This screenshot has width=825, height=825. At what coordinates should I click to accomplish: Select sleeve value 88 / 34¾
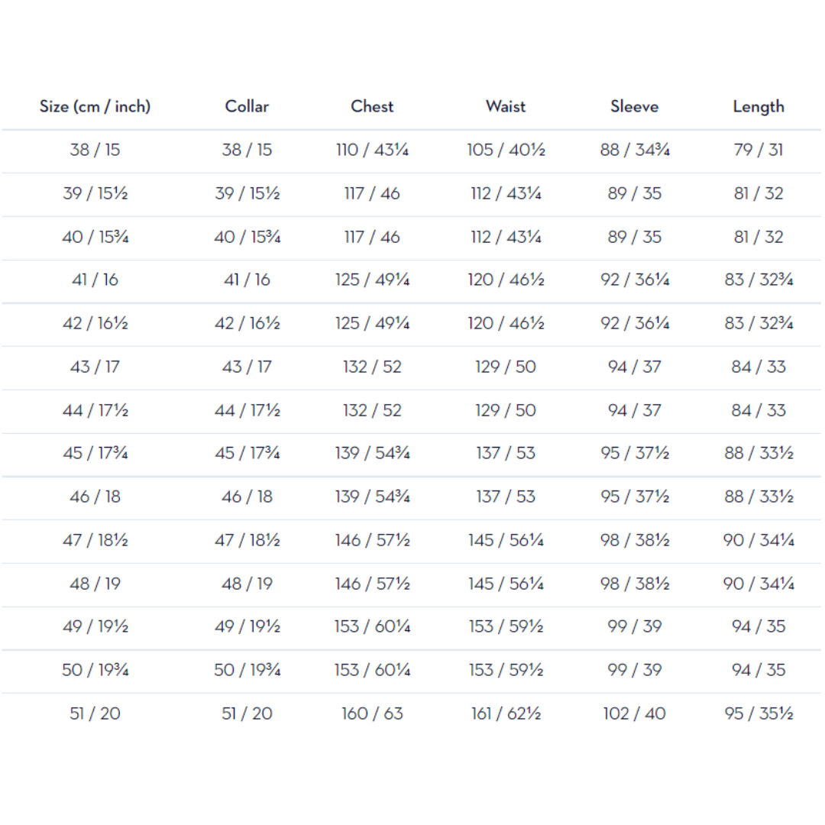(x=635, y=150)
